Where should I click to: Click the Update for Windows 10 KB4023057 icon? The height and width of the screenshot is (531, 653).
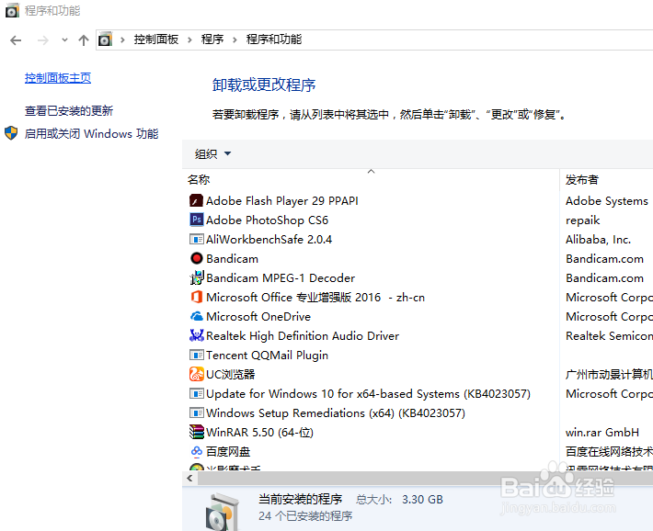point(196,393)
